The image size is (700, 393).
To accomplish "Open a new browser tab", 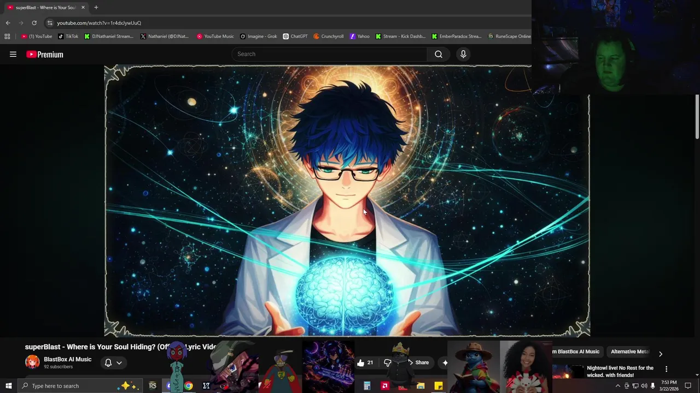I will (x=96, y=7).
